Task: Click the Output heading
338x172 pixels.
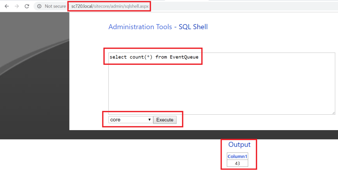Action: [x=239, y=145]
